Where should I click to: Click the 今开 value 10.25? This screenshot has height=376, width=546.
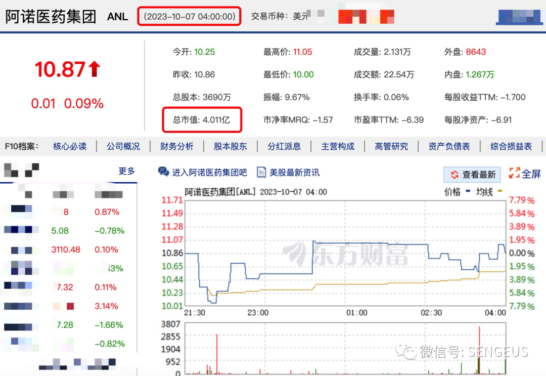(204, 52)
